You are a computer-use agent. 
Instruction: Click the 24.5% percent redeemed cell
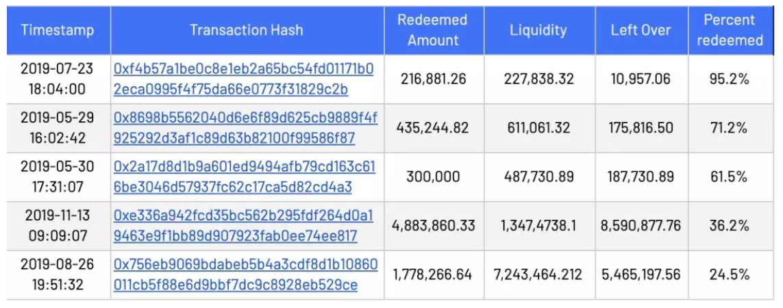point(730,274)
